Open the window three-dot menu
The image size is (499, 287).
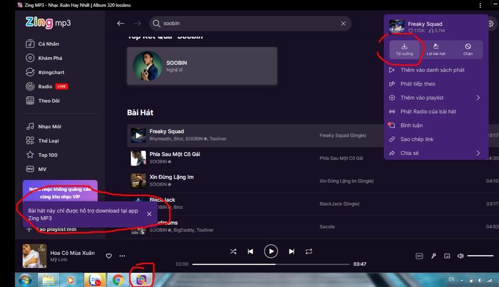(480, 5)
